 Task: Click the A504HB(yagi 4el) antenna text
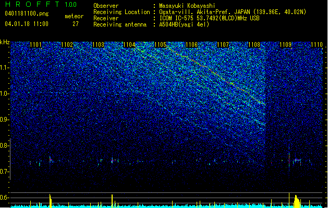tap(184, 24)
